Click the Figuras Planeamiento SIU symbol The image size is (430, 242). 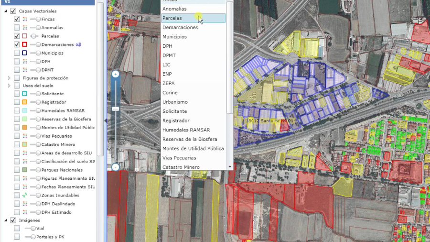[25, 178]
